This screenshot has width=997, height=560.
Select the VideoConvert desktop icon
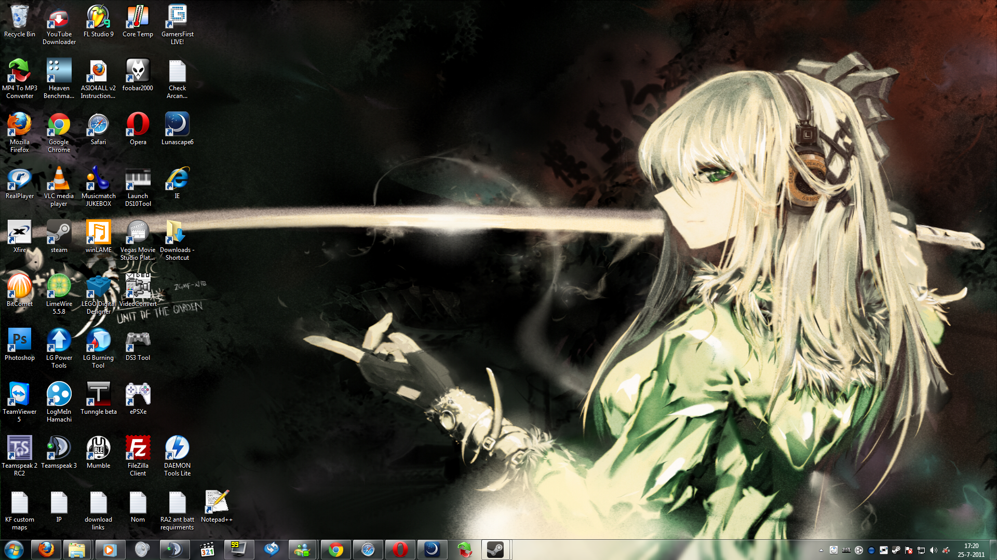138,291
